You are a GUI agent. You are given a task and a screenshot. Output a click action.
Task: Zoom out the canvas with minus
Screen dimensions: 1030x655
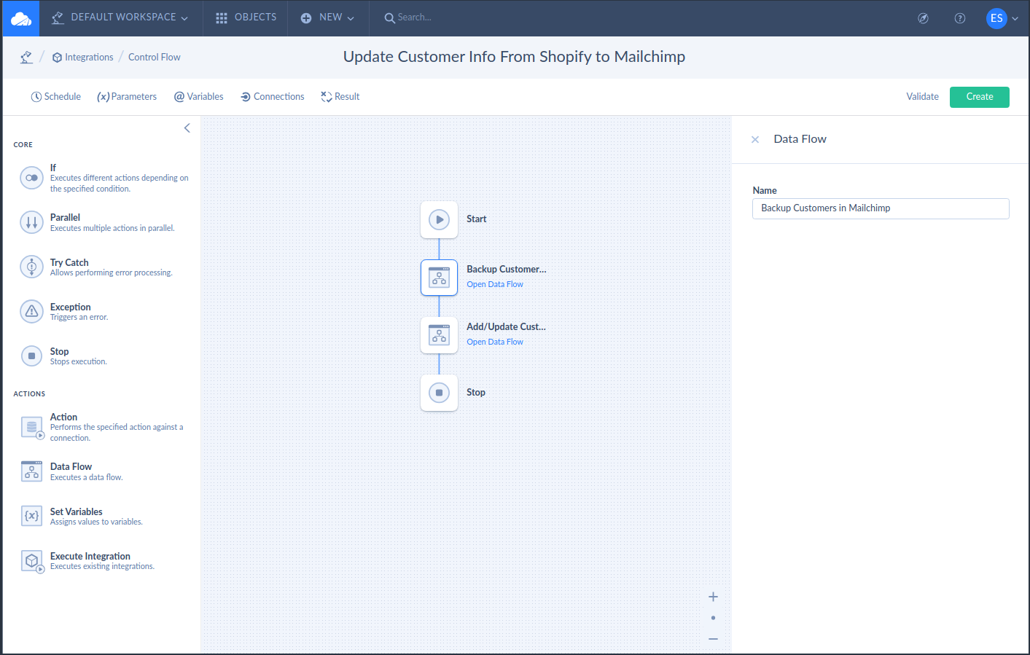(x=713, y=639)
